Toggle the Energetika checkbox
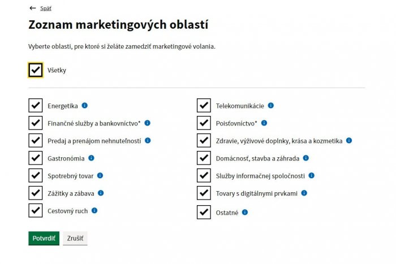Viewport: 396px width, 264px height. point(36,105)
